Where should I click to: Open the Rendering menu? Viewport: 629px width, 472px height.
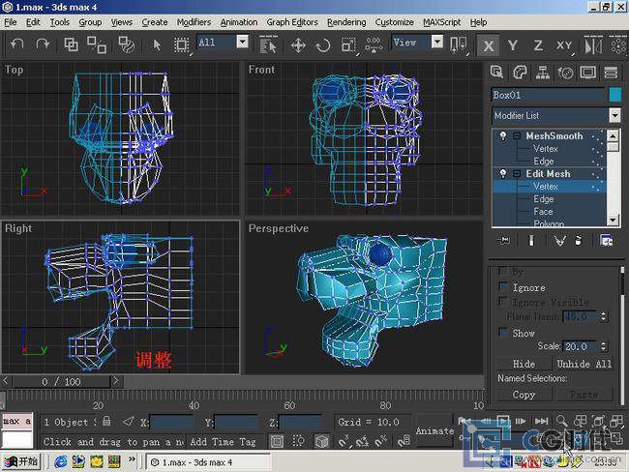(x=346, y=22)
